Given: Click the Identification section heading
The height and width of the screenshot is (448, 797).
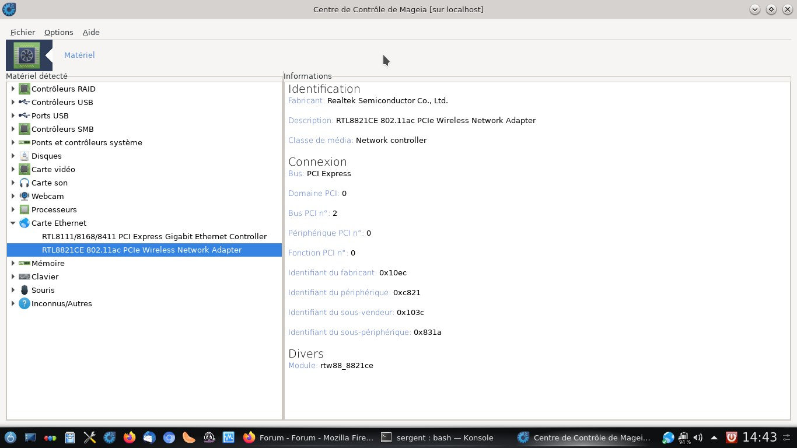Looking at the screenshot, I should 324,89.
